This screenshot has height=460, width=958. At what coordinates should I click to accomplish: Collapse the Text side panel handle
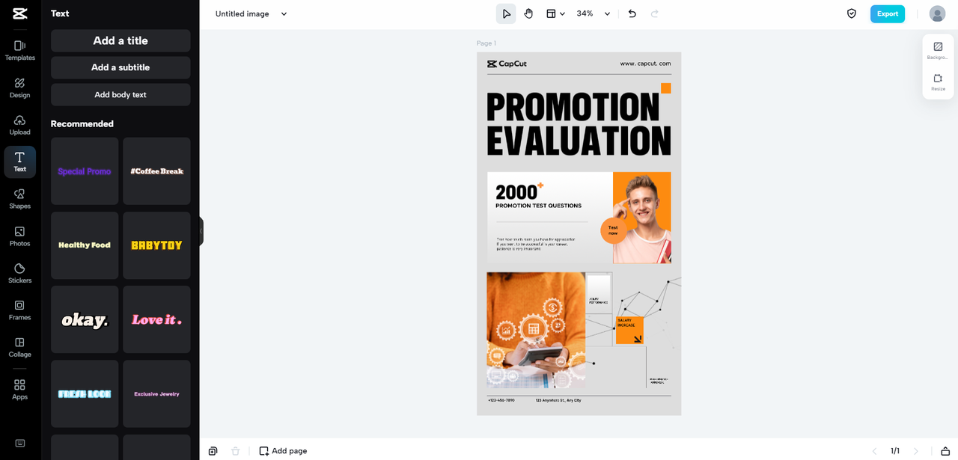pos(201,231)
